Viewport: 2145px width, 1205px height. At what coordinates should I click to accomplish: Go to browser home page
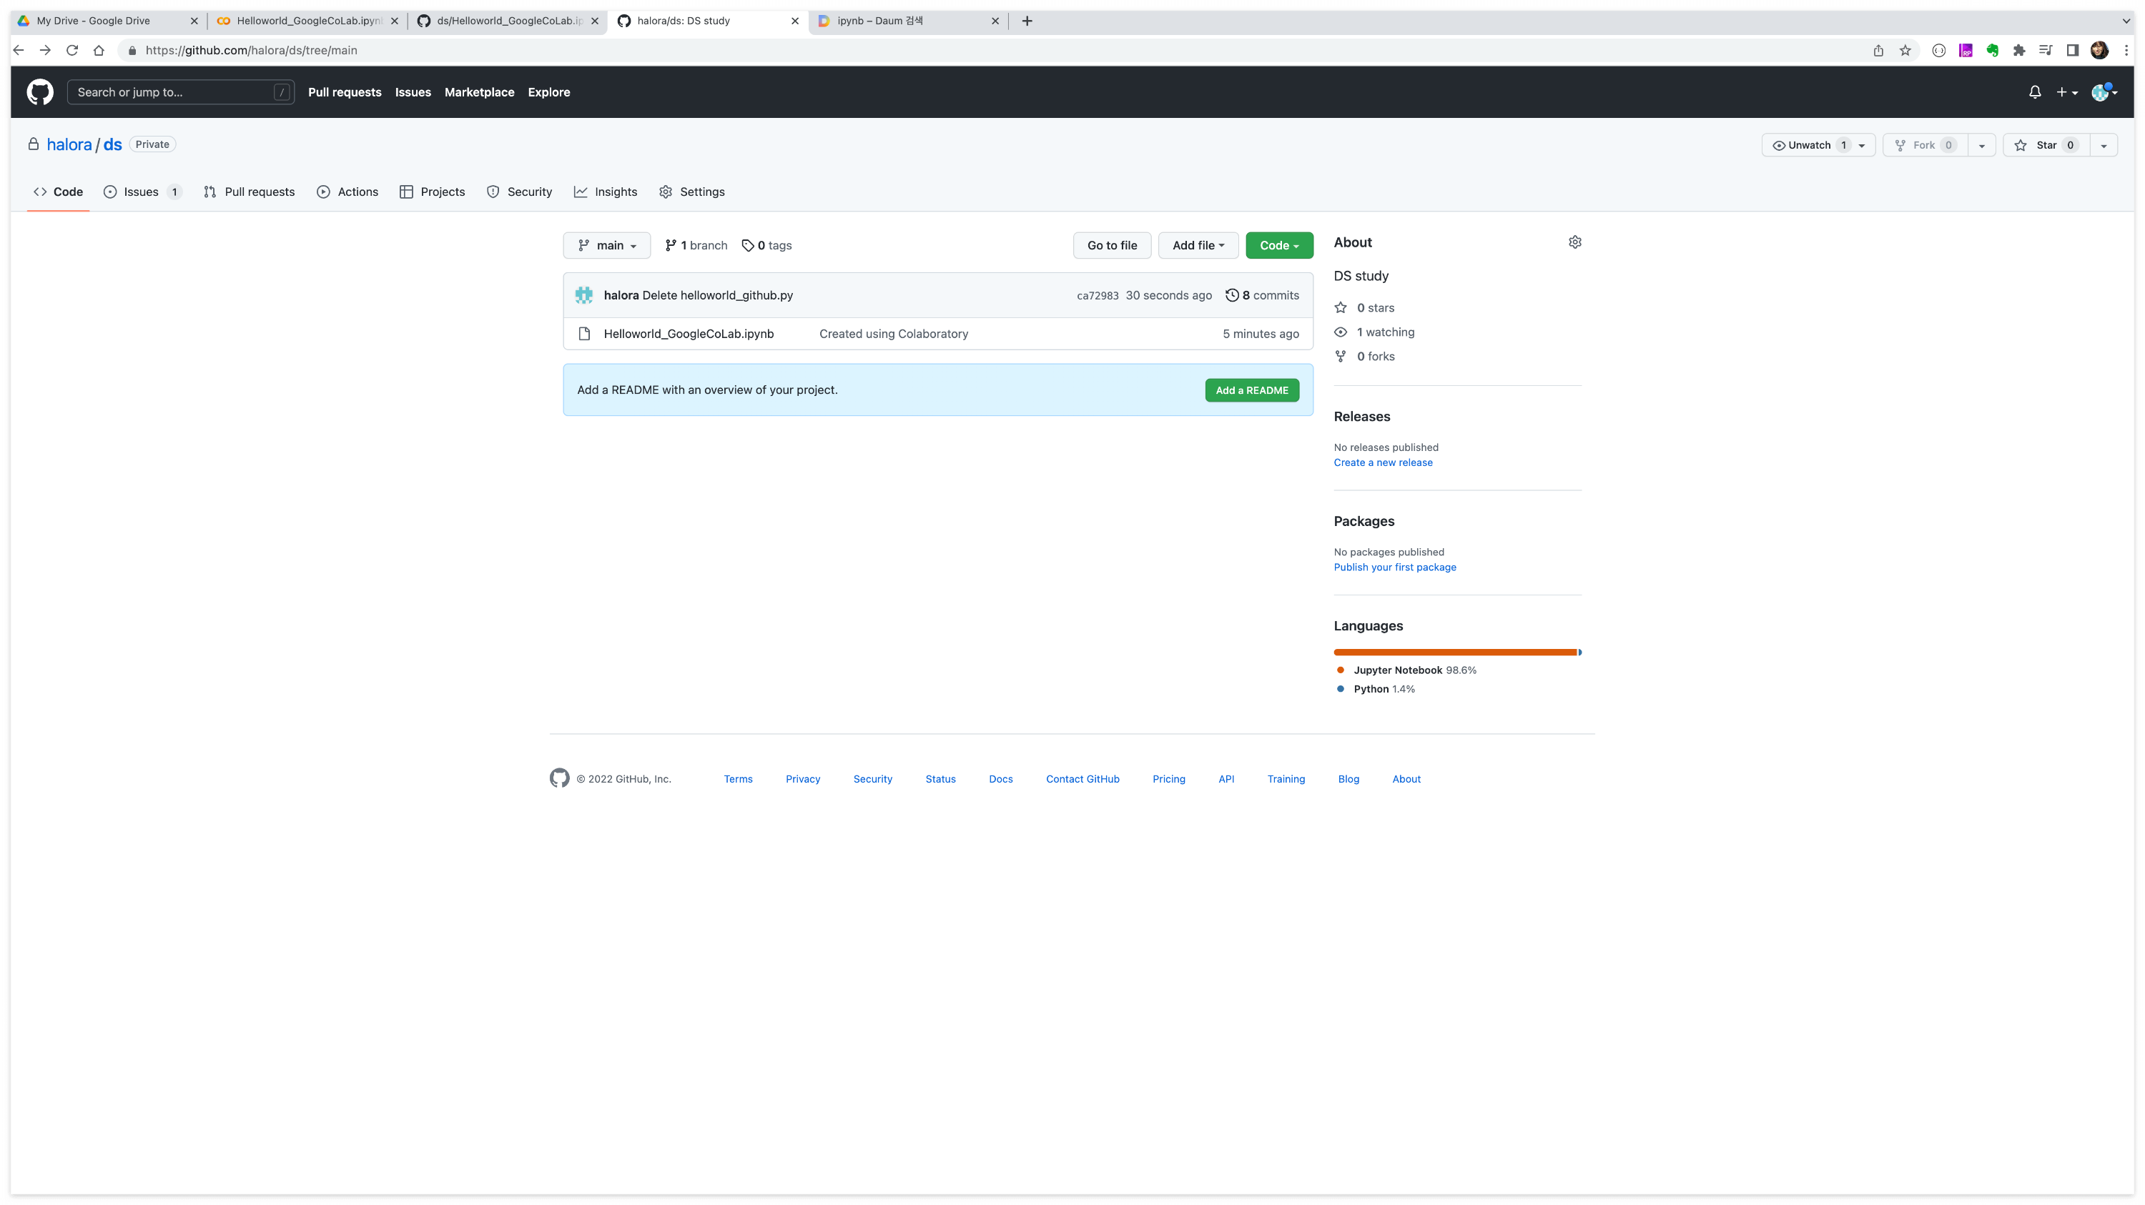[x=99, y=50]
